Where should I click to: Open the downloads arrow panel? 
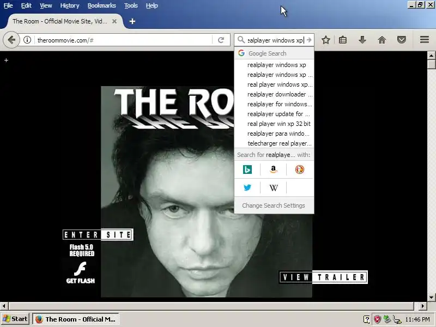(x=362, y=40)
